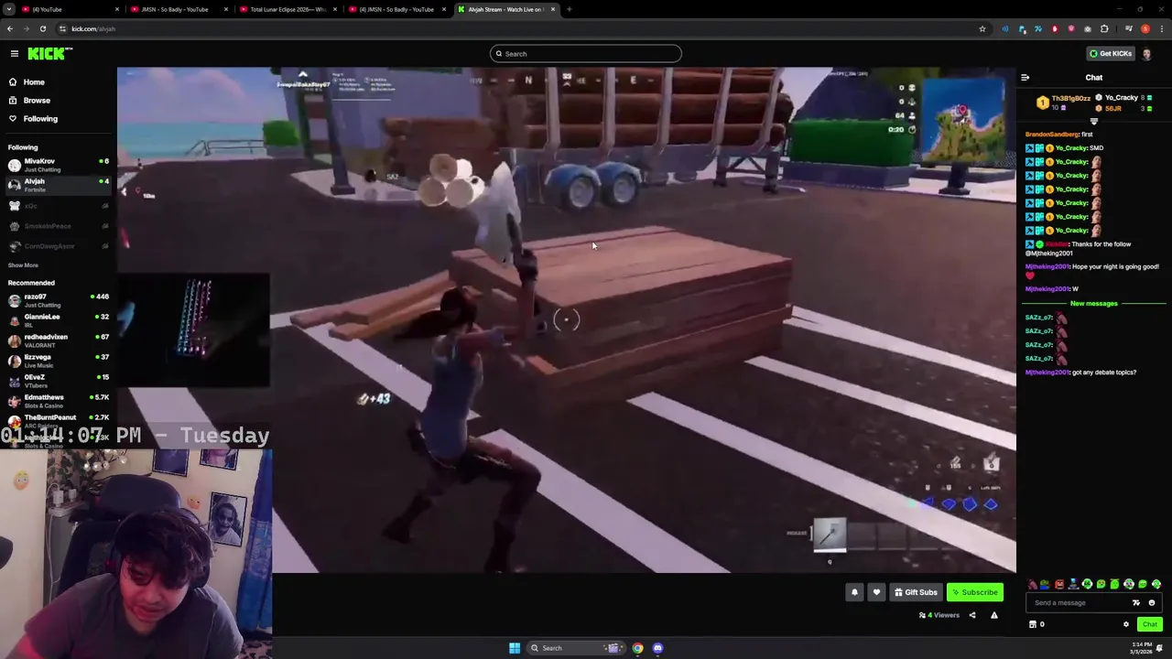1172x659 pixels.
Task: Open MivaKrov channel in Following list
Action: click(58, 165)
